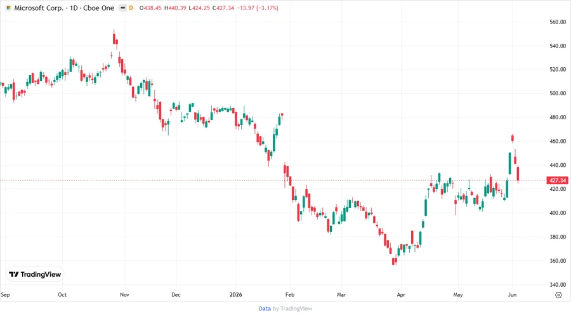Select the low value 424.25
Screen dimensions: 571x316
coord(201,8)
